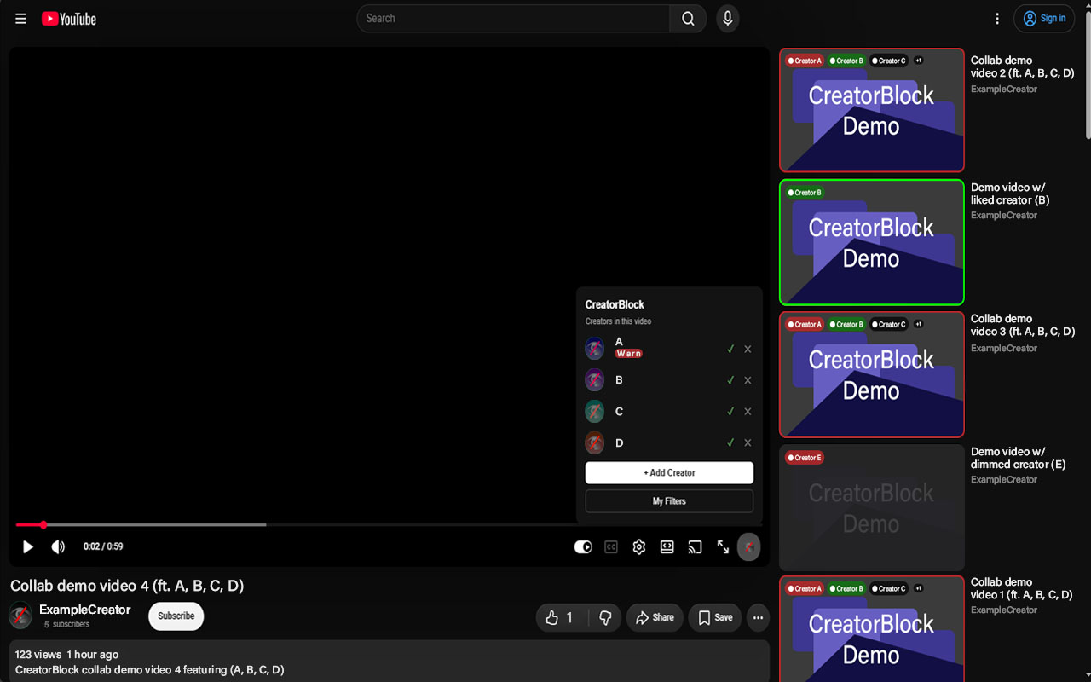Open My Filters
The image size is (1091, 682).
(669, 501)
